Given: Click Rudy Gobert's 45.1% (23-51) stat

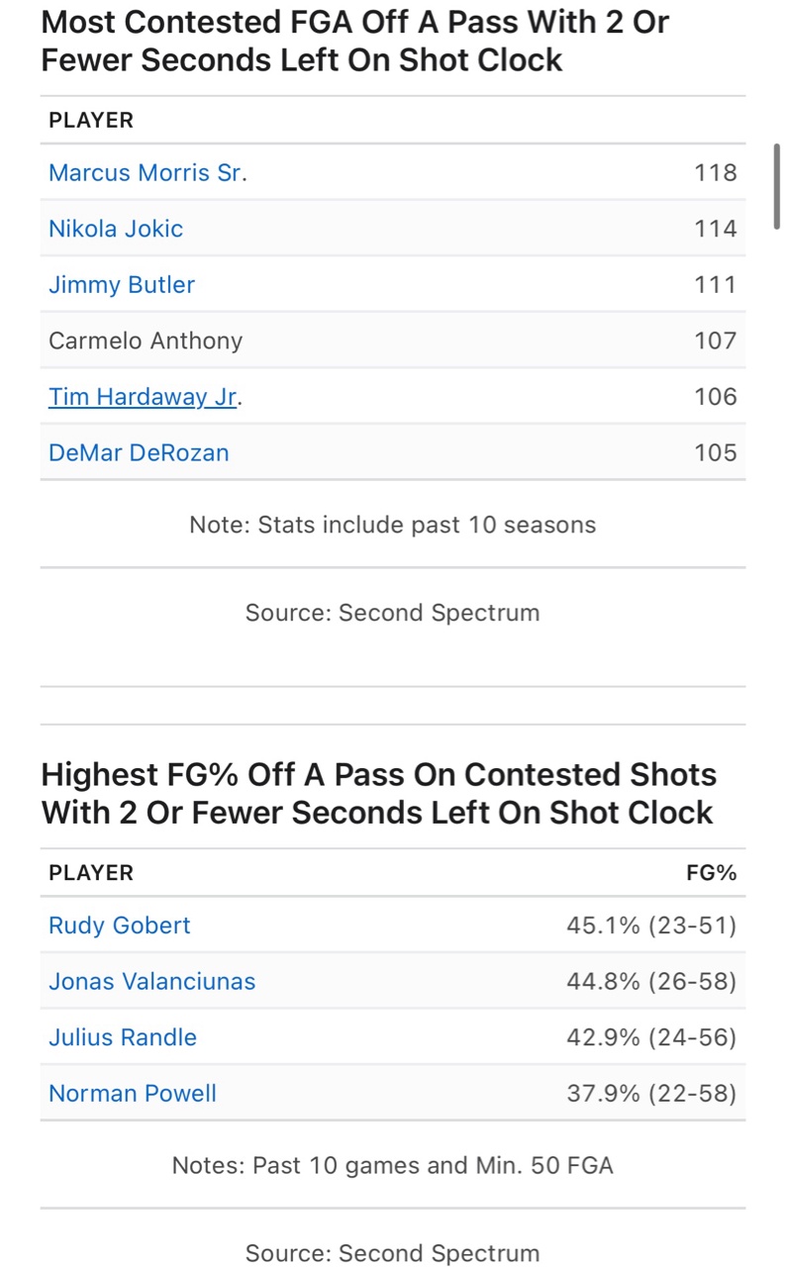Looking at the screenshot, I should 651,926.
